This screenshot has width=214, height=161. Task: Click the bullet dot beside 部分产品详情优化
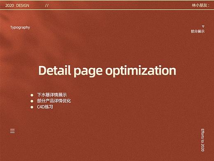pos(32,101)
